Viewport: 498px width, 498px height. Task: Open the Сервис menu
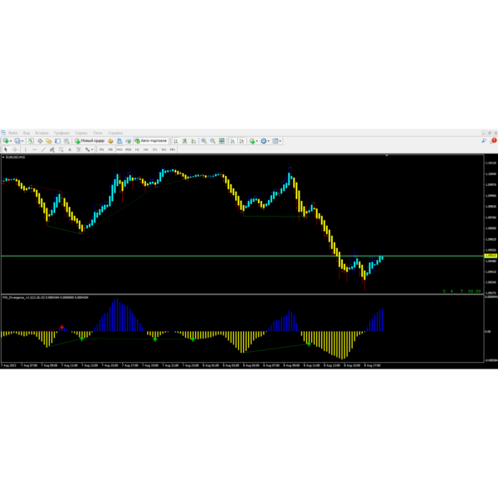(x=81, y=133)
